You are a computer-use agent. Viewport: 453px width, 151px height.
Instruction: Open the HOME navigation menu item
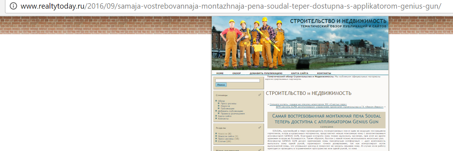[x=220, y=73]
